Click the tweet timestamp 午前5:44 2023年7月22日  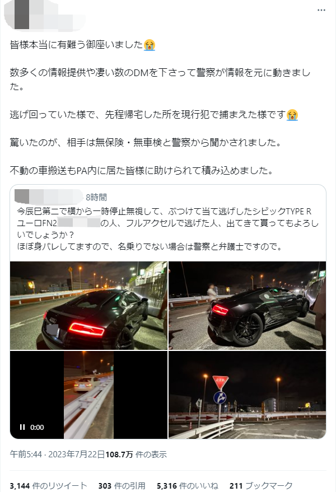(57, 454)
